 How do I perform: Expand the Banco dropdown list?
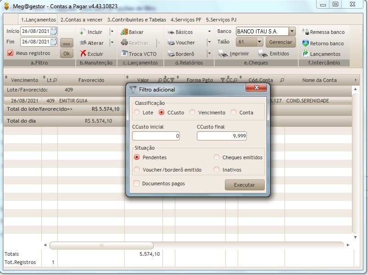pos(292,32)
